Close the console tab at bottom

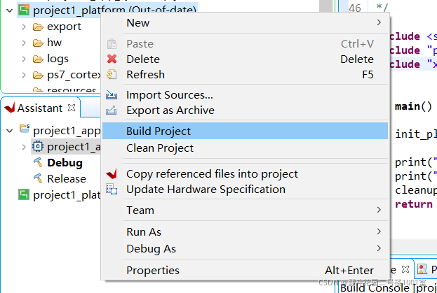pos(405,269)
